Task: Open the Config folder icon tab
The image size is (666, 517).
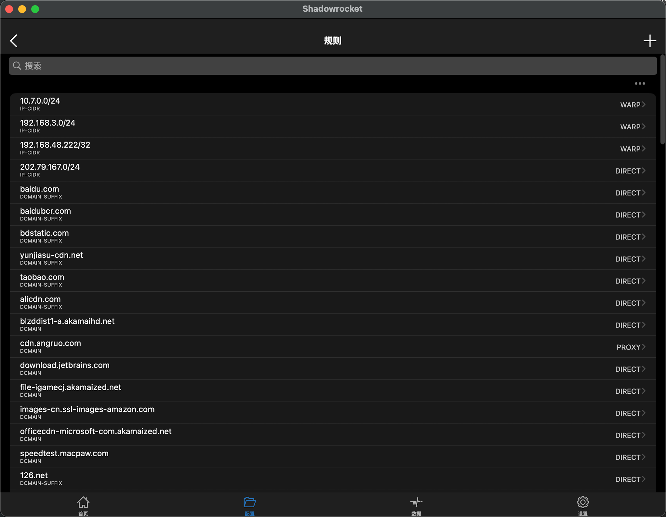Action: [x=249, y=502]
